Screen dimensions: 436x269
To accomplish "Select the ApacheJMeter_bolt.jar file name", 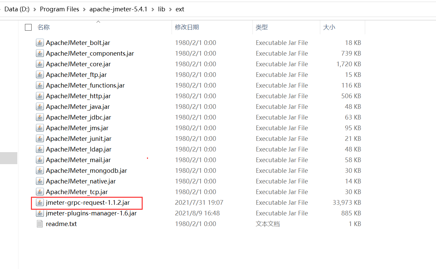I will 78,43.
